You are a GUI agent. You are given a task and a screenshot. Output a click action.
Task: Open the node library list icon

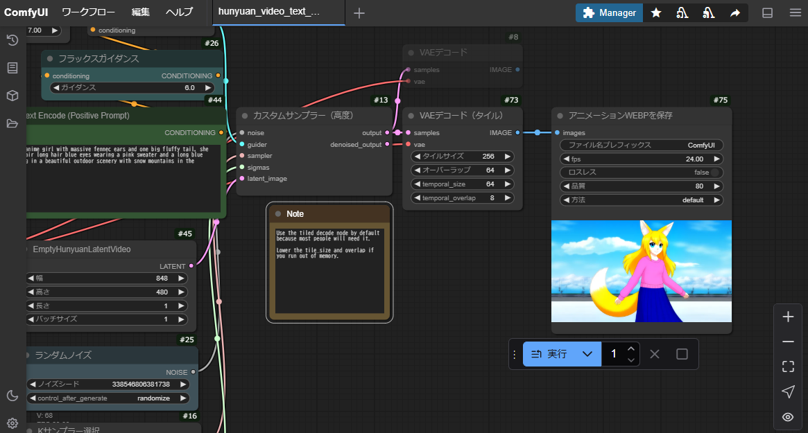pyautogui.click(x=12, y=68)
